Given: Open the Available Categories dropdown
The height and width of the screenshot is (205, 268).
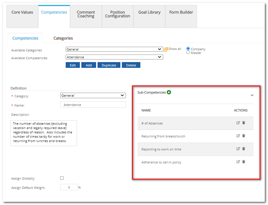Looking at the screenshot, I should (114, 49).
